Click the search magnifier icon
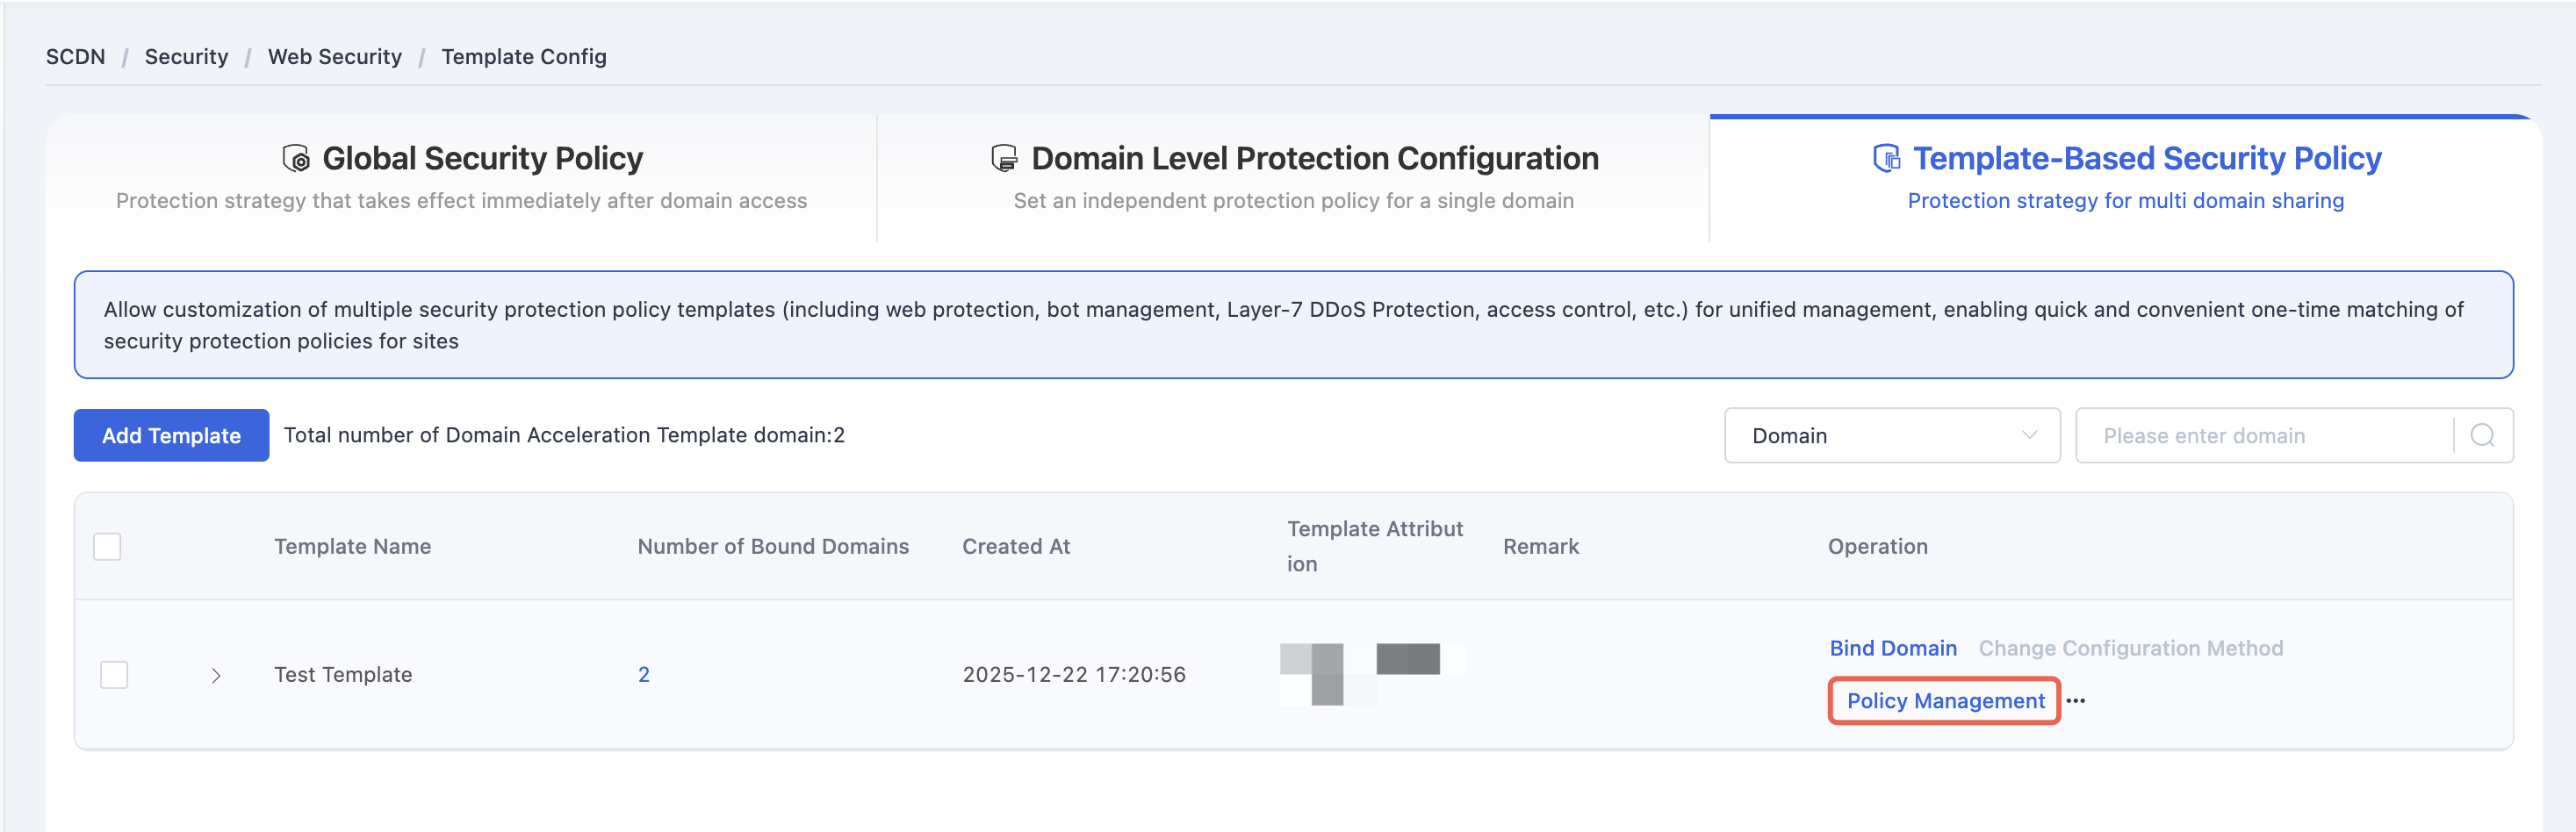This screenshot has width=2576, height=832. point(2482,435)
